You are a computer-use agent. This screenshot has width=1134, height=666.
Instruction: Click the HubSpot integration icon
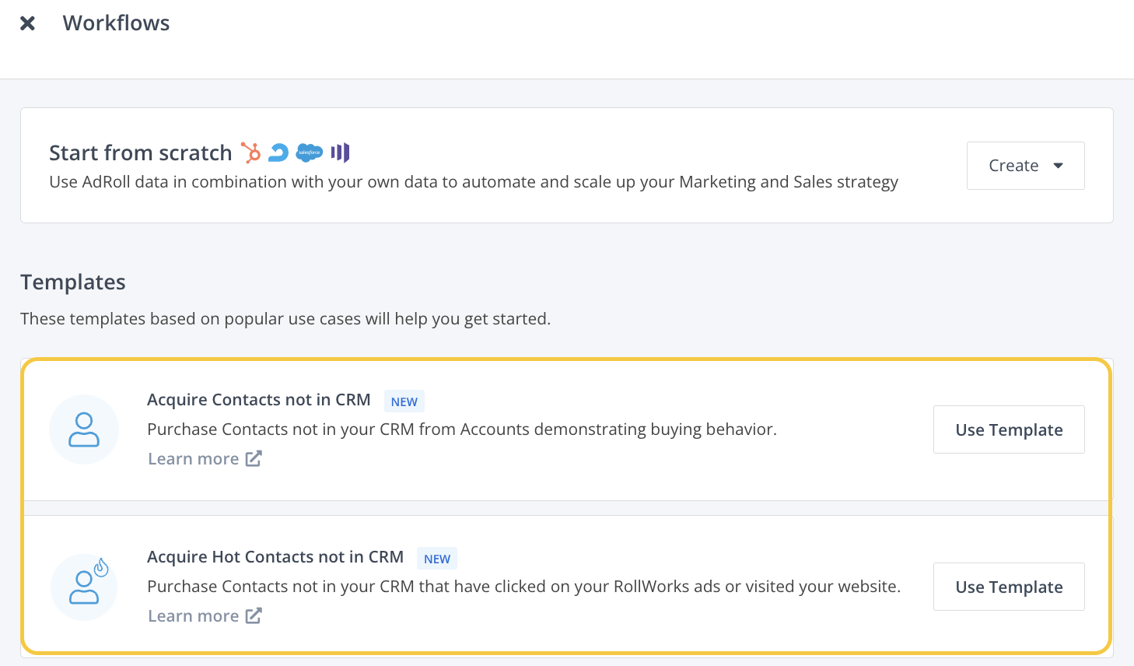tap(250, 152)
